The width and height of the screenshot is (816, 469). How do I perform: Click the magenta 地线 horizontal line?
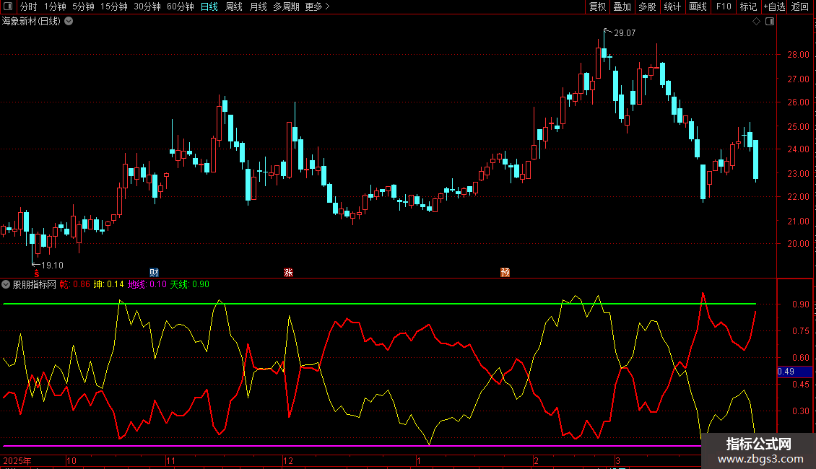click(x=352, y=446)
